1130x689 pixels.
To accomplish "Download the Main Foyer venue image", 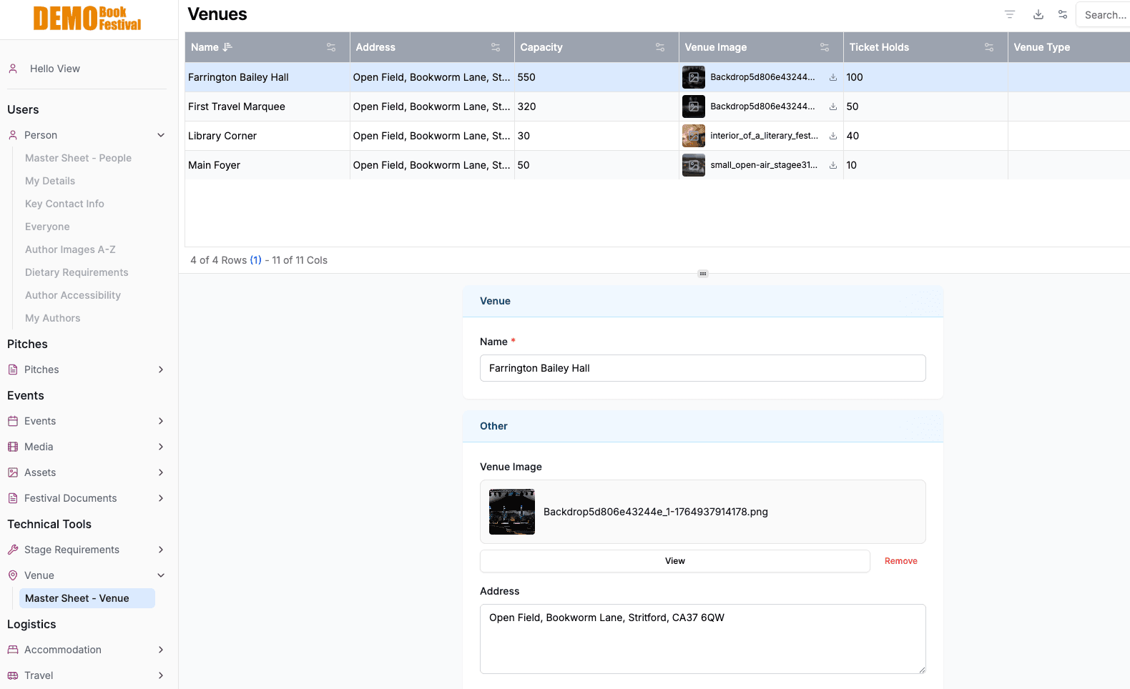I will 832,165.
